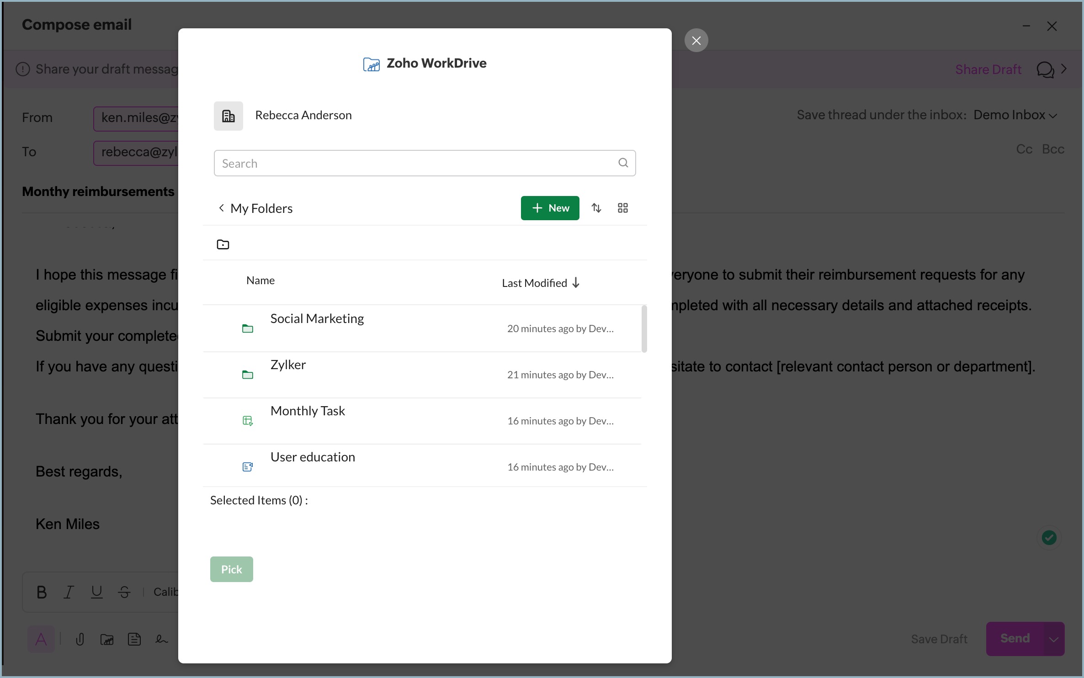Viewport: 1084px width, 678px height.
Task: Click the WorkDrive attach icon in compose footer
Action: [x=107, y=640]
